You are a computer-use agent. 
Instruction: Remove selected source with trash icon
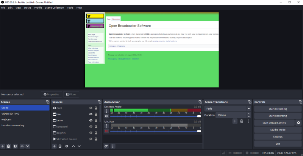coord(60,146)
